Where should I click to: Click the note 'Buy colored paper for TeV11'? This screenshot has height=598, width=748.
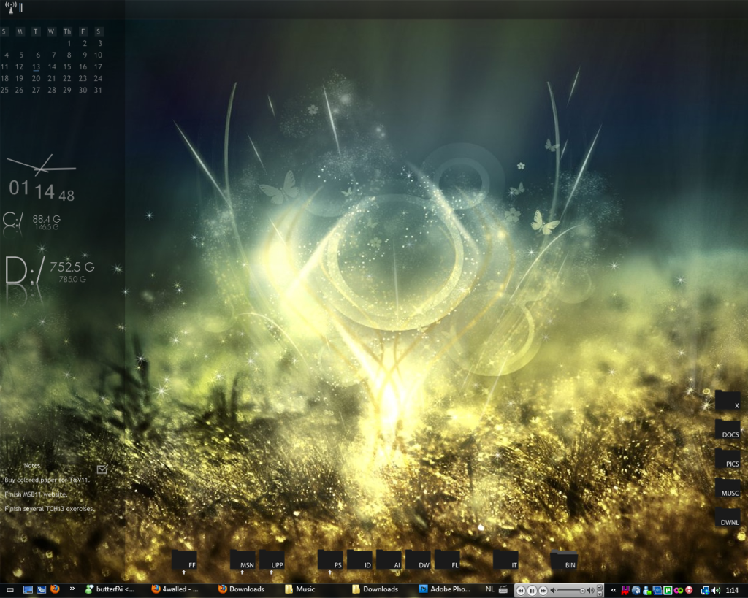pyautogui.click(x=47, y=480)
